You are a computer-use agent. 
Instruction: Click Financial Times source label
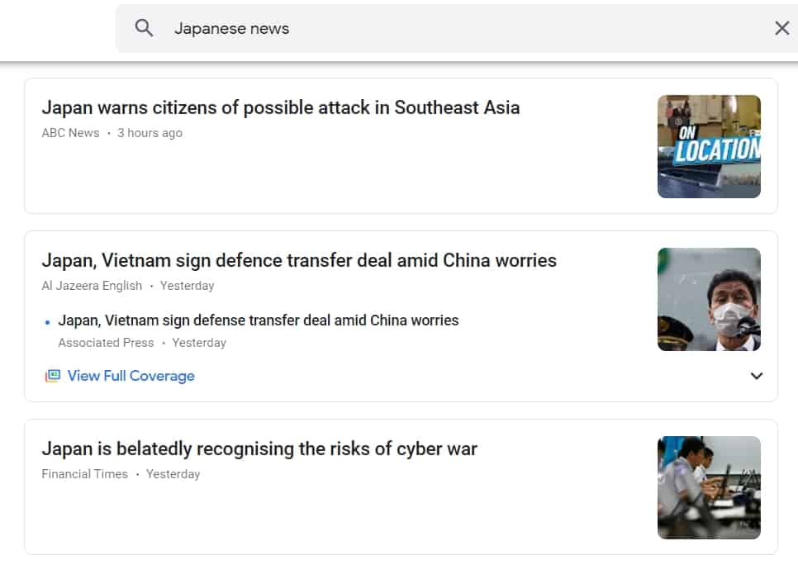(84, 474)
